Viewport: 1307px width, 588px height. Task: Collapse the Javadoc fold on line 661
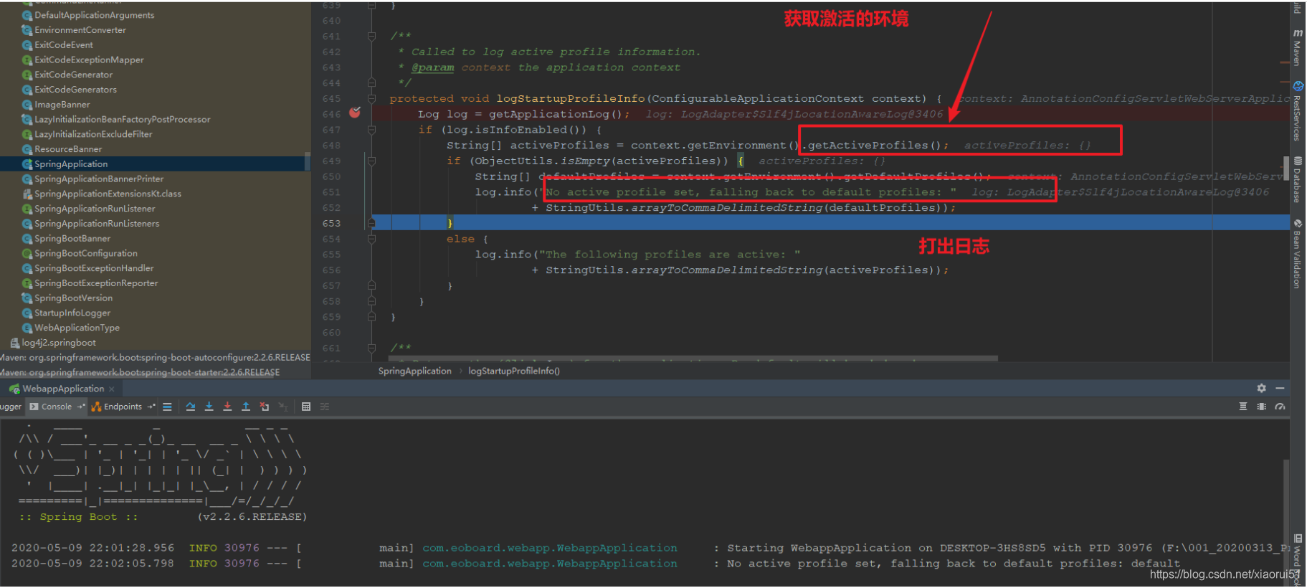[x=371, y=348]
